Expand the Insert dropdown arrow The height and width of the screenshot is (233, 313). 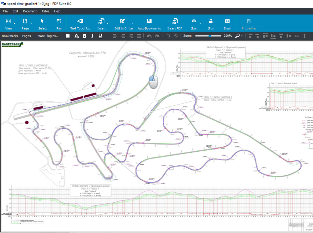click(107, 23)
